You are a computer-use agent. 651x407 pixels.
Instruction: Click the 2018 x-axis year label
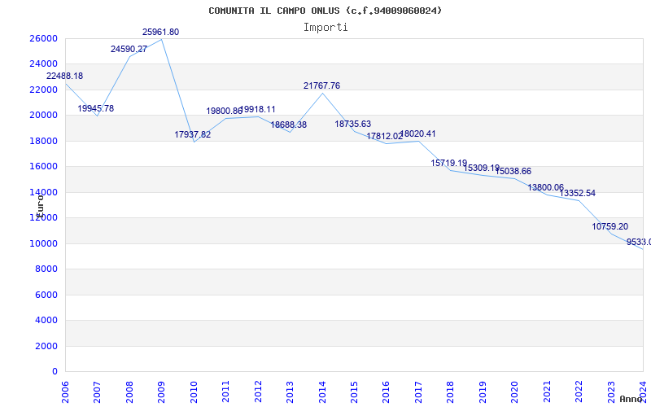tap(450, 392)
